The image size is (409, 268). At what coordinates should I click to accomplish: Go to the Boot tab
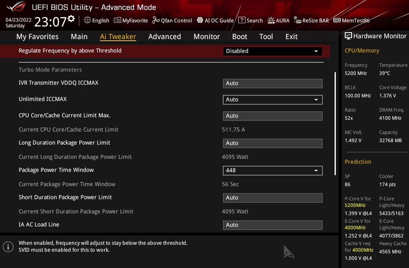tap(239, 37)
